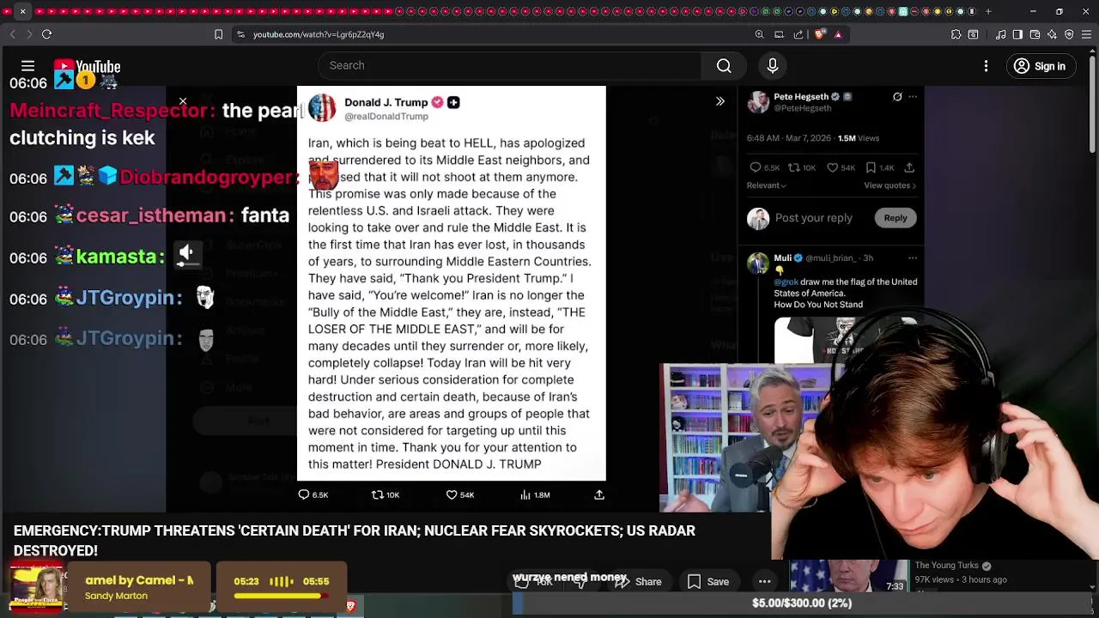
Task: Click the 54K heart under Trump post
Action: click(x=460, y=494)
